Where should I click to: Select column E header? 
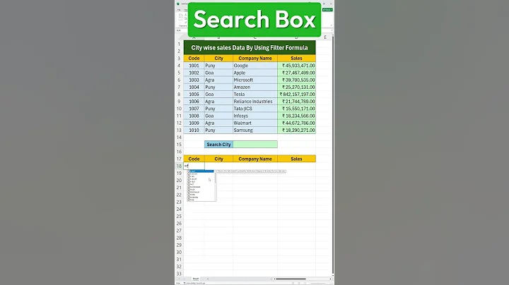coord(325,37)
